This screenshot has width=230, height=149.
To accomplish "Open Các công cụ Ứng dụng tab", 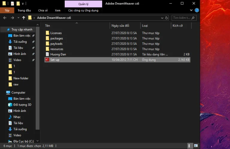I will point(83,10).
